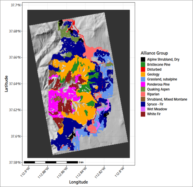Click the 'Latitude' axis title
The height and width of the screenshot is (187, 193).
[6, 84]
